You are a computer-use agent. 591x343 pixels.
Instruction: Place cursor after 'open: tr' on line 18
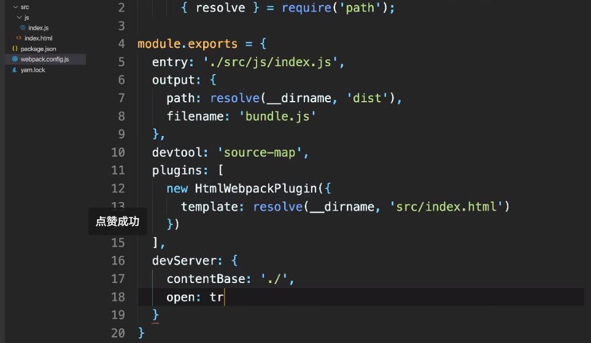tap(224, 297)
